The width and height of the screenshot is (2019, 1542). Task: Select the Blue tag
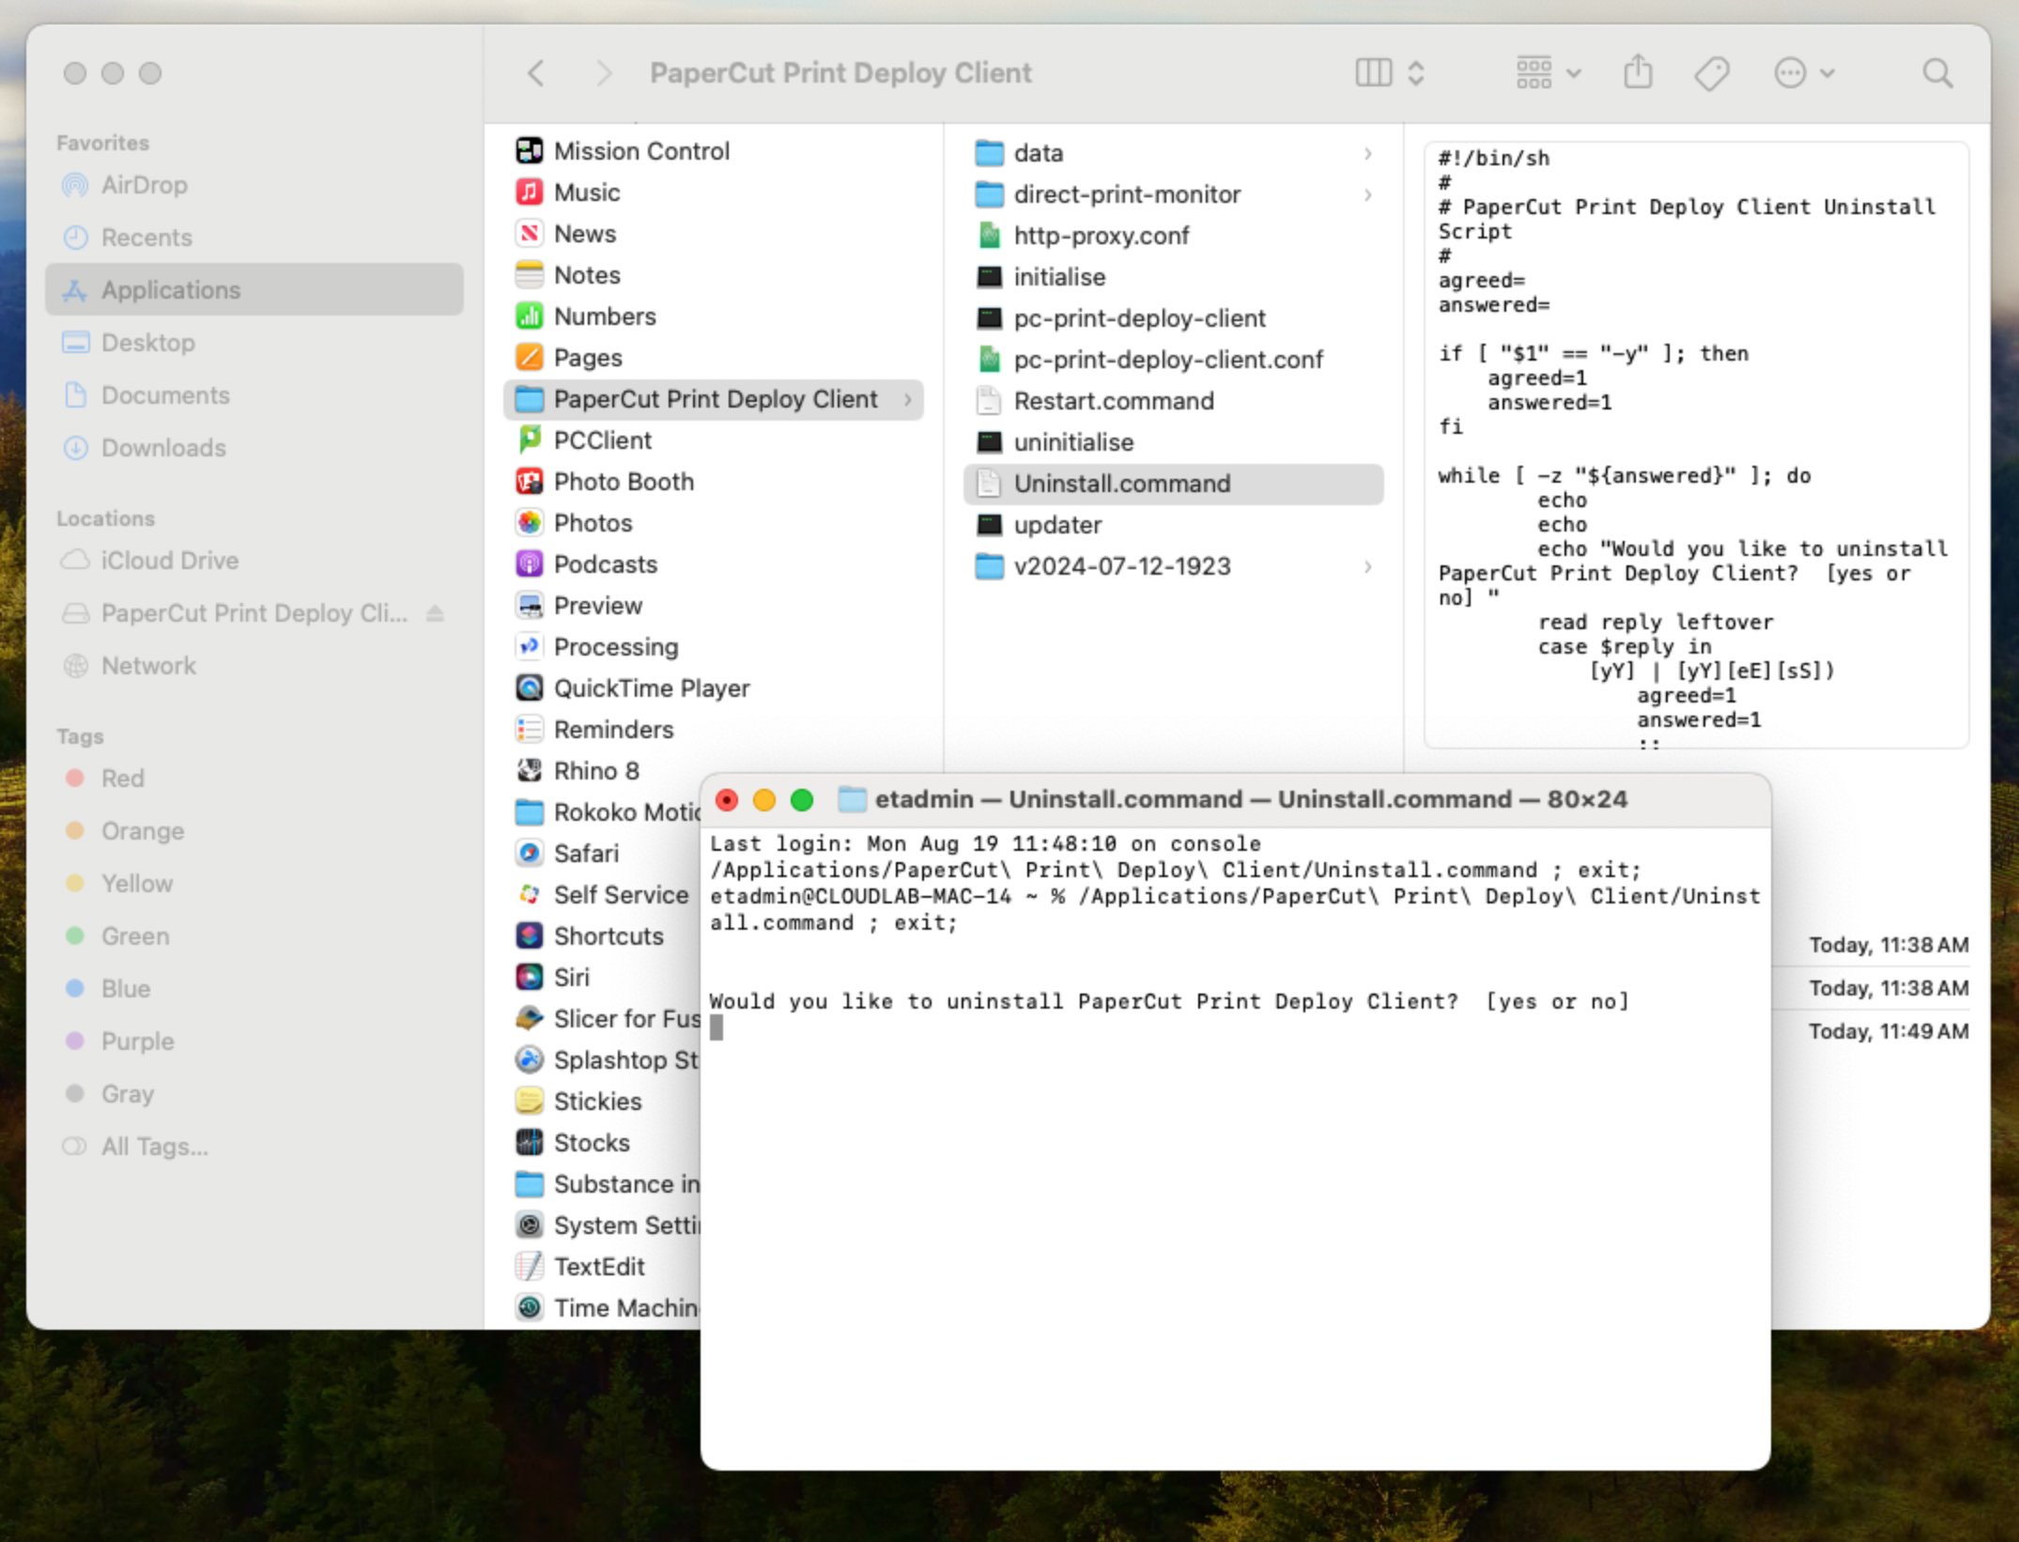254,989
